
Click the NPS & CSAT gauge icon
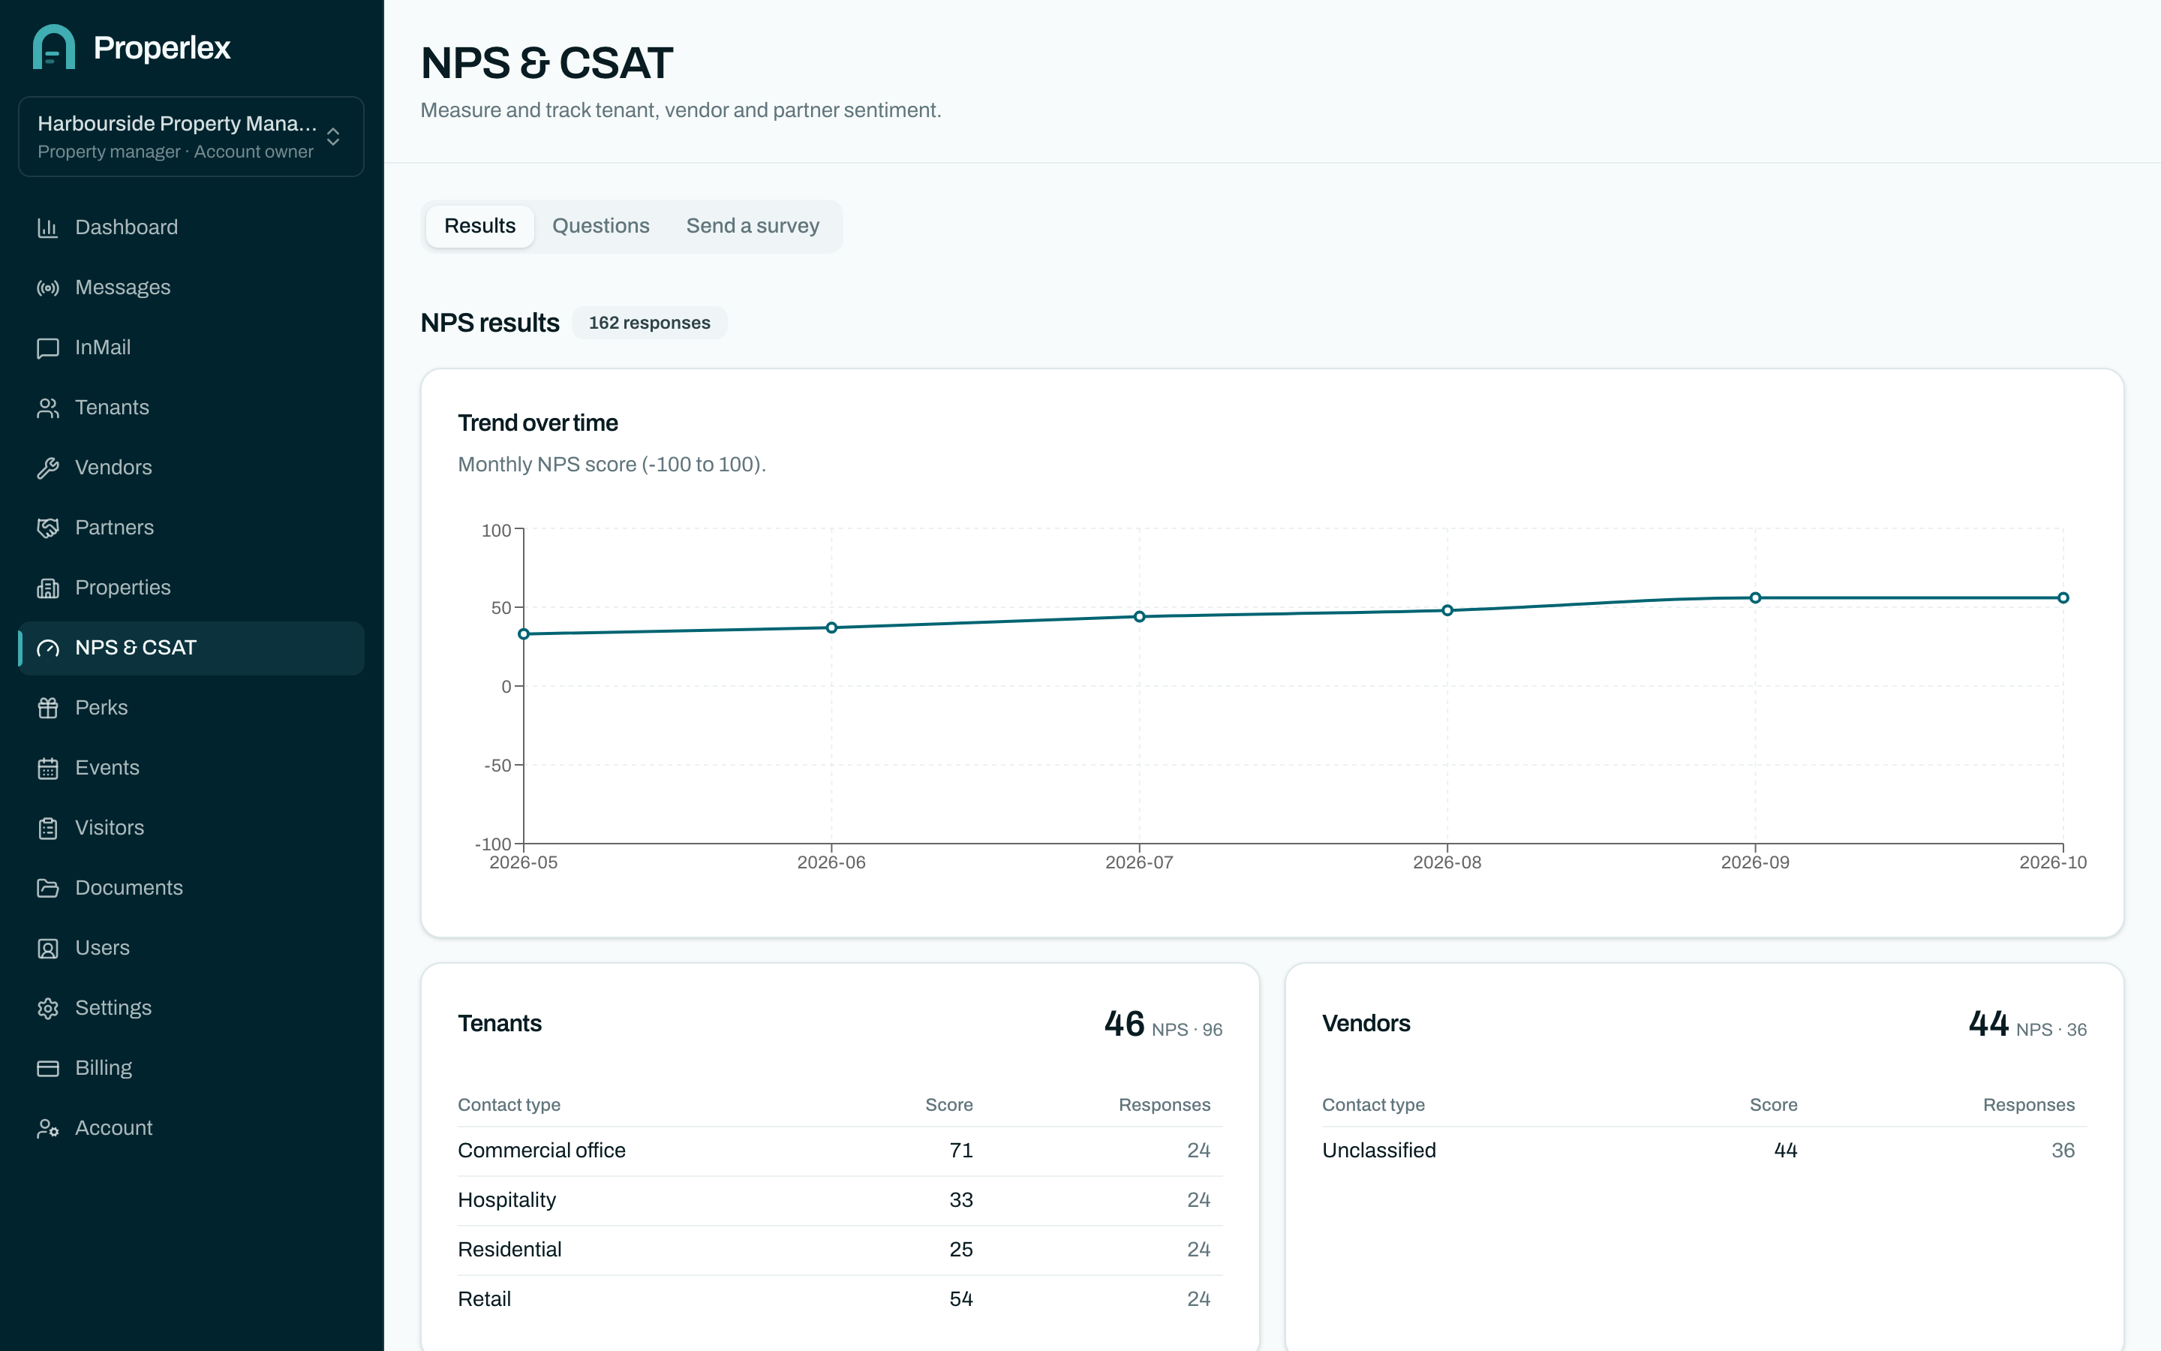coord(47,648)
